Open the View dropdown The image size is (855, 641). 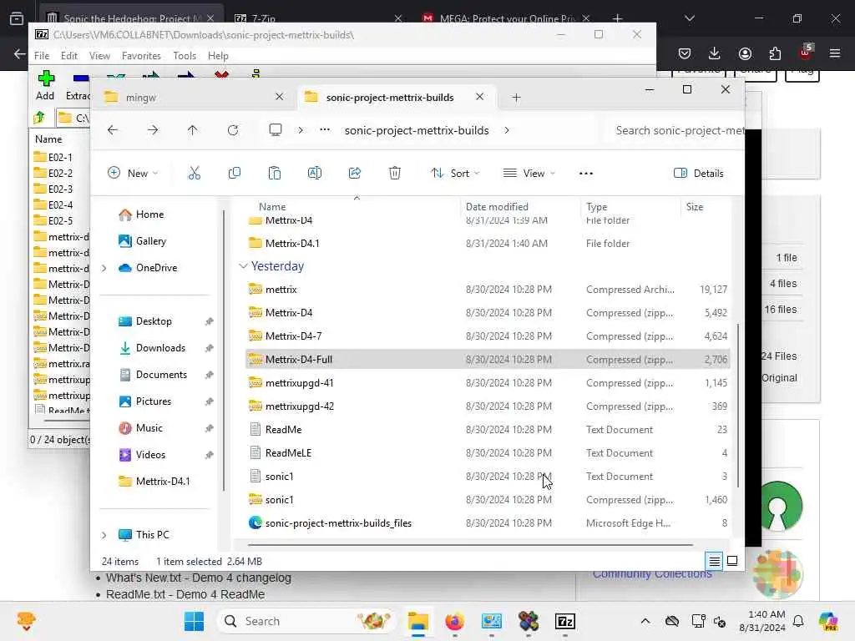point(529,174)
